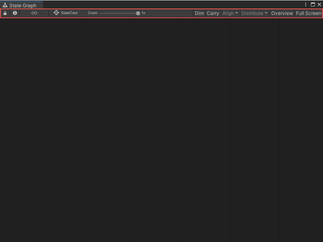Click the StateTest graph label
This screenshot has height=242, width=323.
click(x=67, y=13)
